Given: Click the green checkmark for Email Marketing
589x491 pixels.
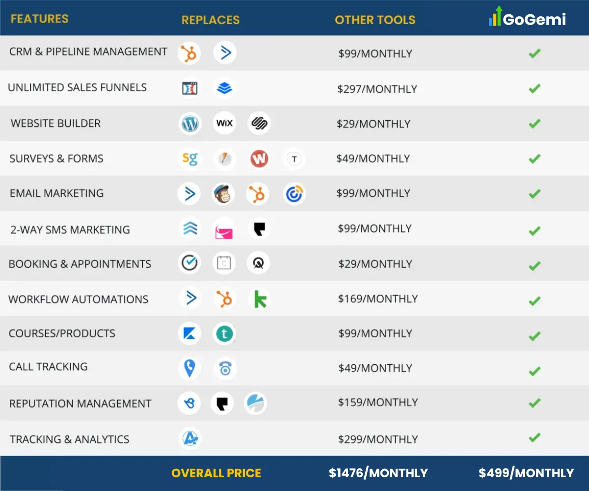Looking at the screenshot, I should click(535, 194).
